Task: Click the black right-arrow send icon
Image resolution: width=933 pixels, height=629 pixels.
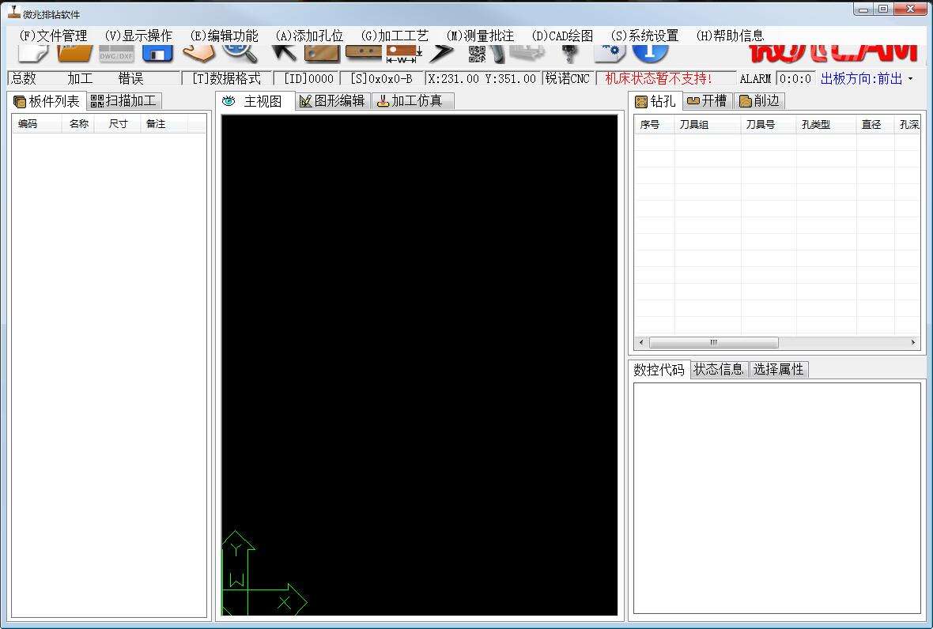Action: 441,53
